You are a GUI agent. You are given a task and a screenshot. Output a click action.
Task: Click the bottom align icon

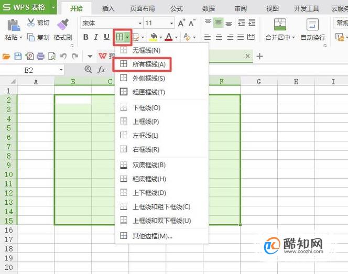(x=229, y=23)
